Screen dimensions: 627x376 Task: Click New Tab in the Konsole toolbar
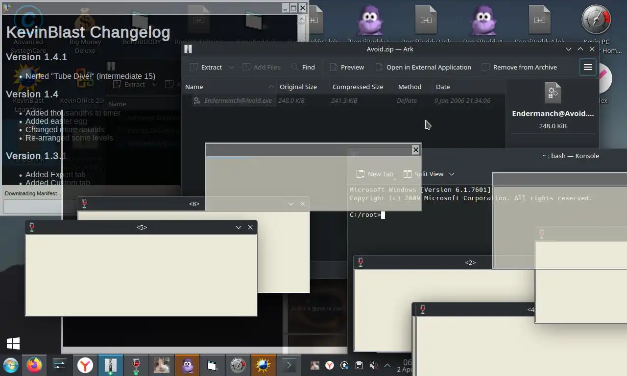[375, 174]
